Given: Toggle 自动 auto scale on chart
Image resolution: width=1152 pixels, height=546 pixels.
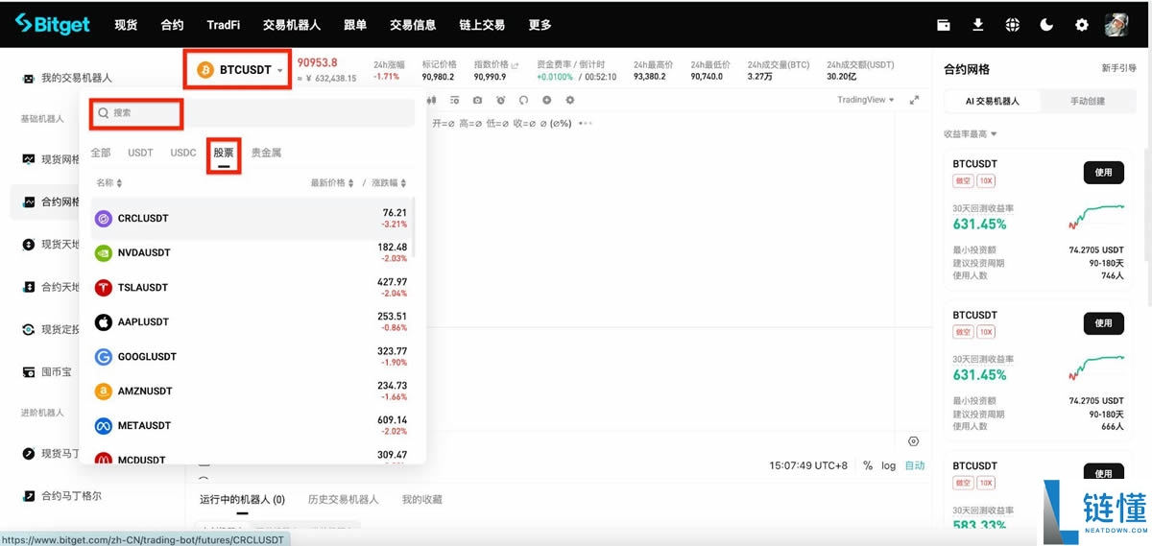Looking at the screenshot, I should (915, 465).
